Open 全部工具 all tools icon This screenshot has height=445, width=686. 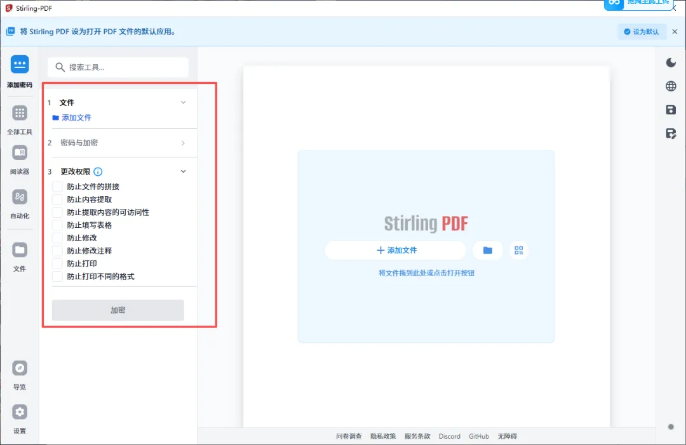point(20,113)
